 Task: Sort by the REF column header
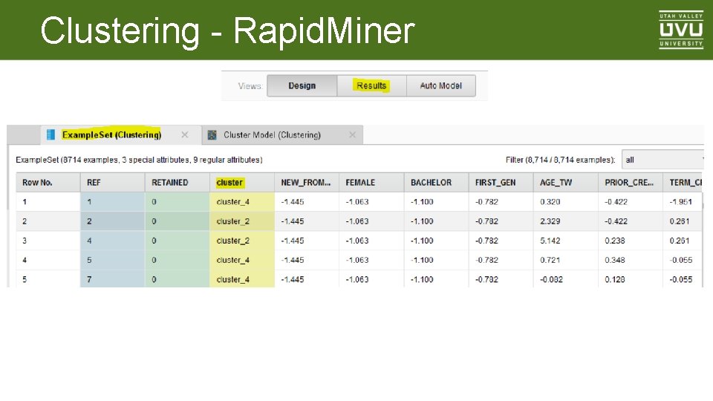click(113, 183)
